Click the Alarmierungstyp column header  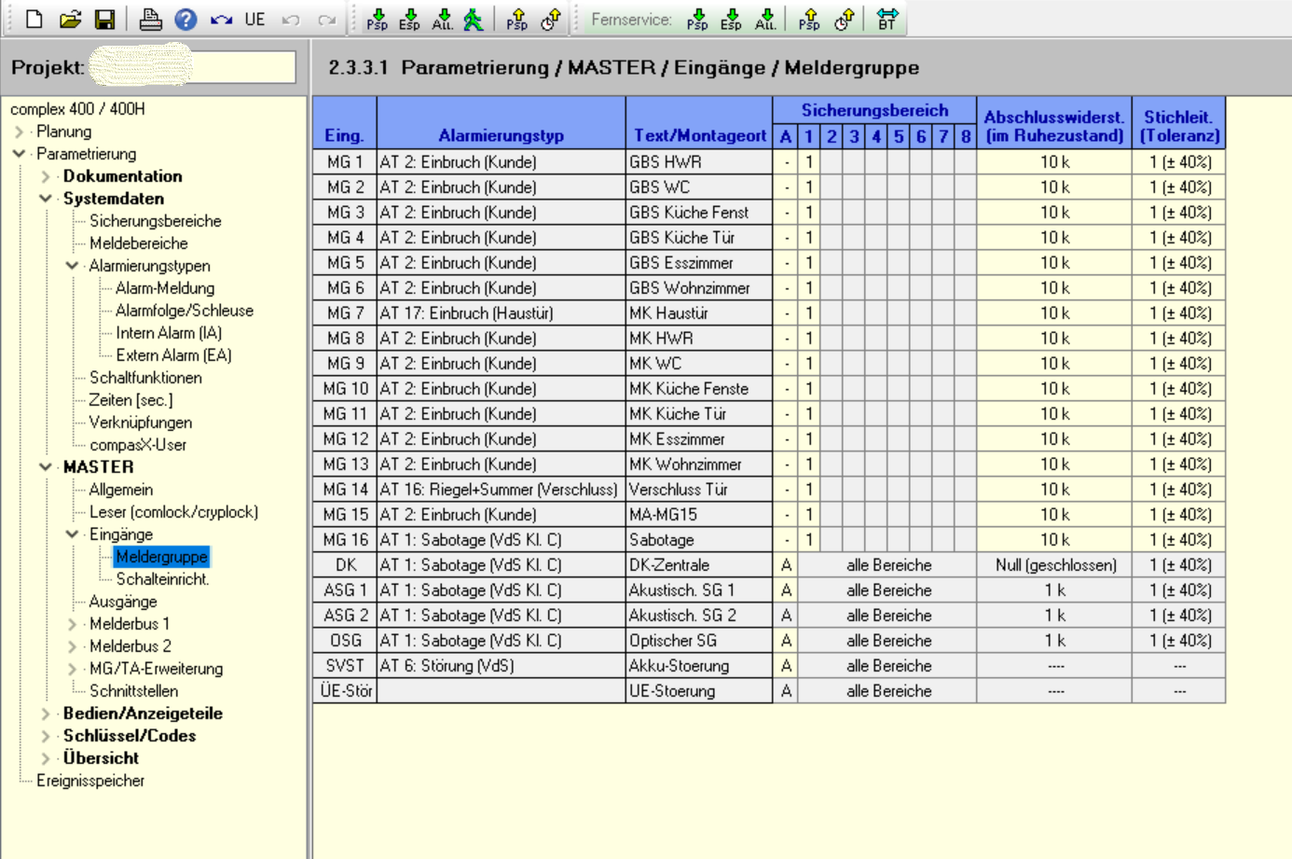tap(501, 135)
